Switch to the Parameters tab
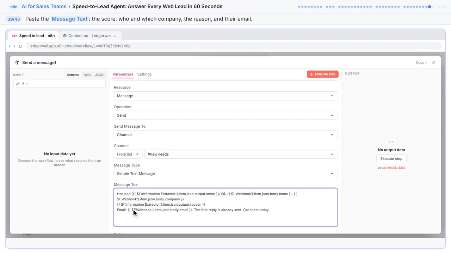Image resolution: width=451 pixels, height=254 pixels. pos(123,74)
